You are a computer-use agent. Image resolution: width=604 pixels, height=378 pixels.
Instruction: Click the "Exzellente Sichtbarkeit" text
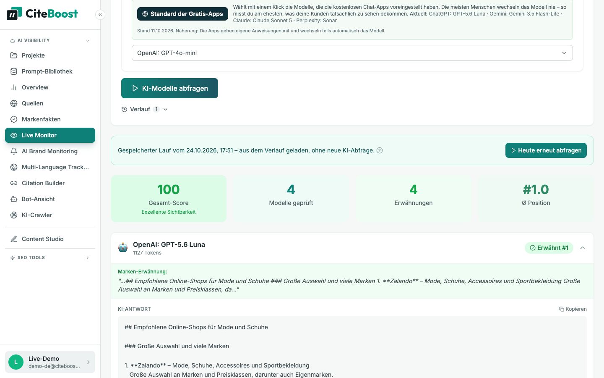[169, 212]
